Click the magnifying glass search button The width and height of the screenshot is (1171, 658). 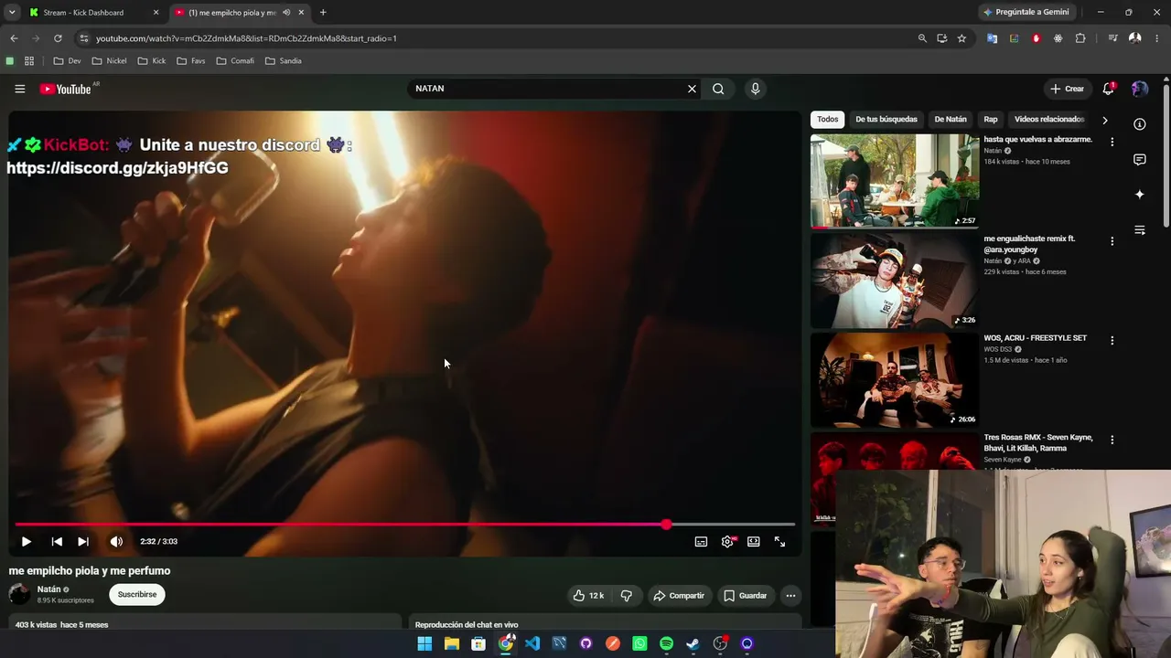(718, 89)
